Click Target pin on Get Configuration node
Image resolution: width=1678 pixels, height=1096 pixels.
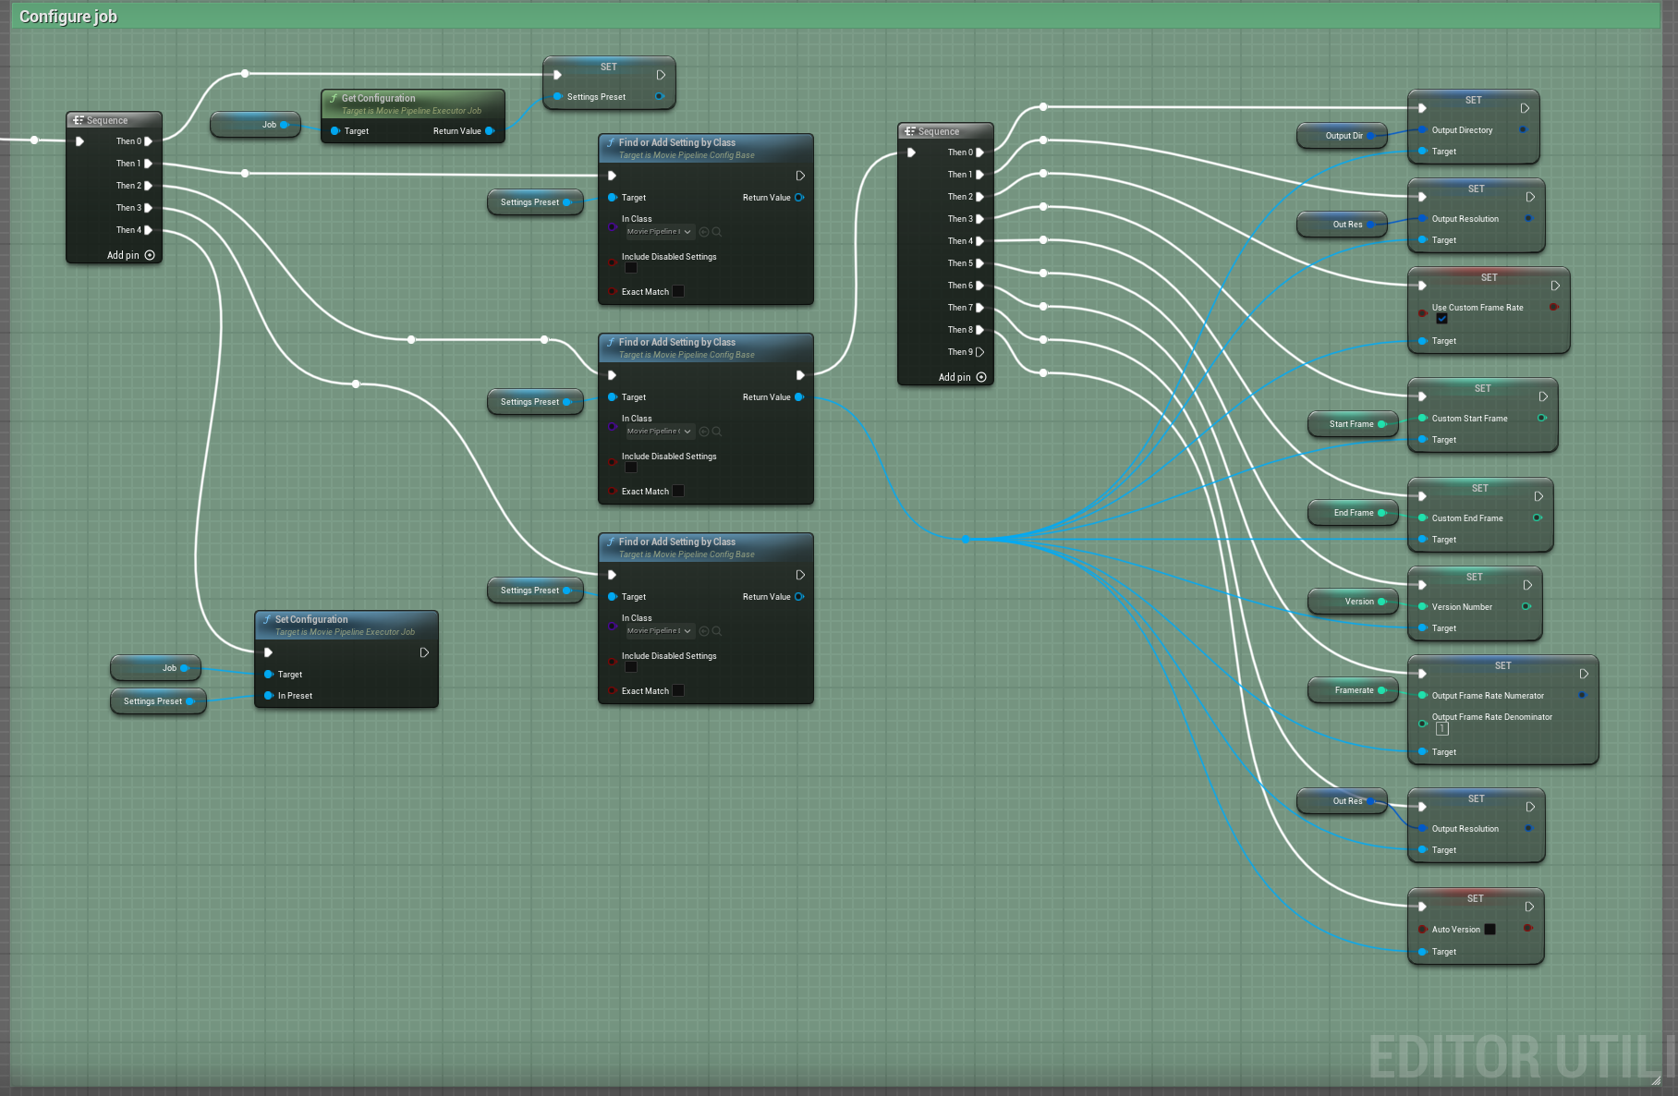pos(334,131)
